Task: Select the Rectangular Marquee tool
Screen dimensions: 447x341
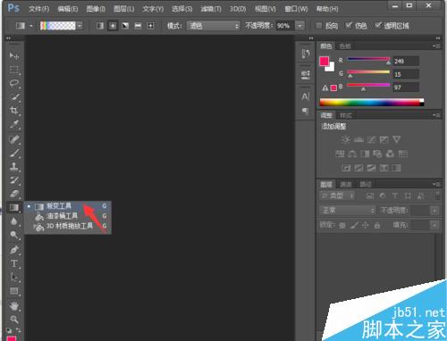Action: pyautogui.click(x=13, y=70)
